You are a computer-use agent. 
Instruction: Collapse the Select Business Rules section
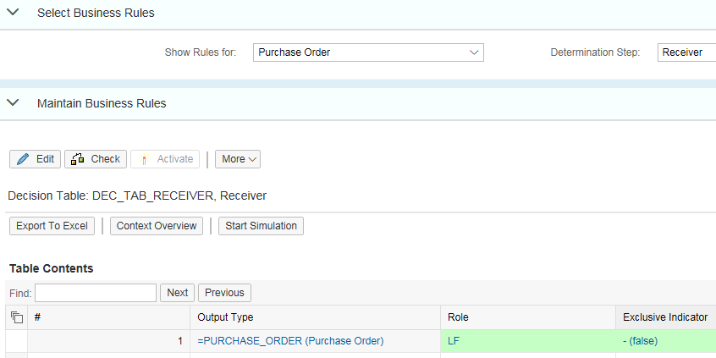tap(14, 13)
